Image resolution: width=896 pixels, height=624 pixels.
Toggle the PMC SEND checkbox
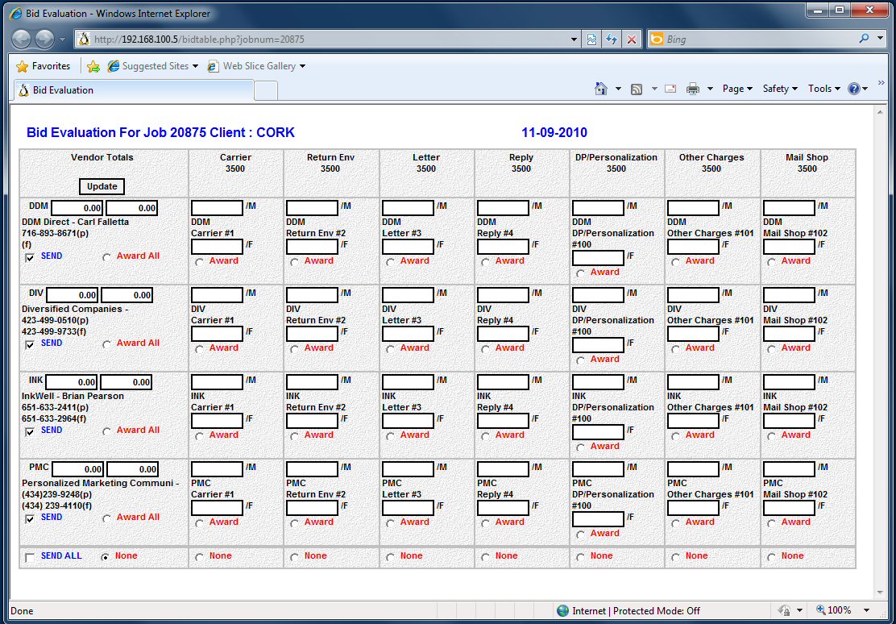tap(30, 518)
